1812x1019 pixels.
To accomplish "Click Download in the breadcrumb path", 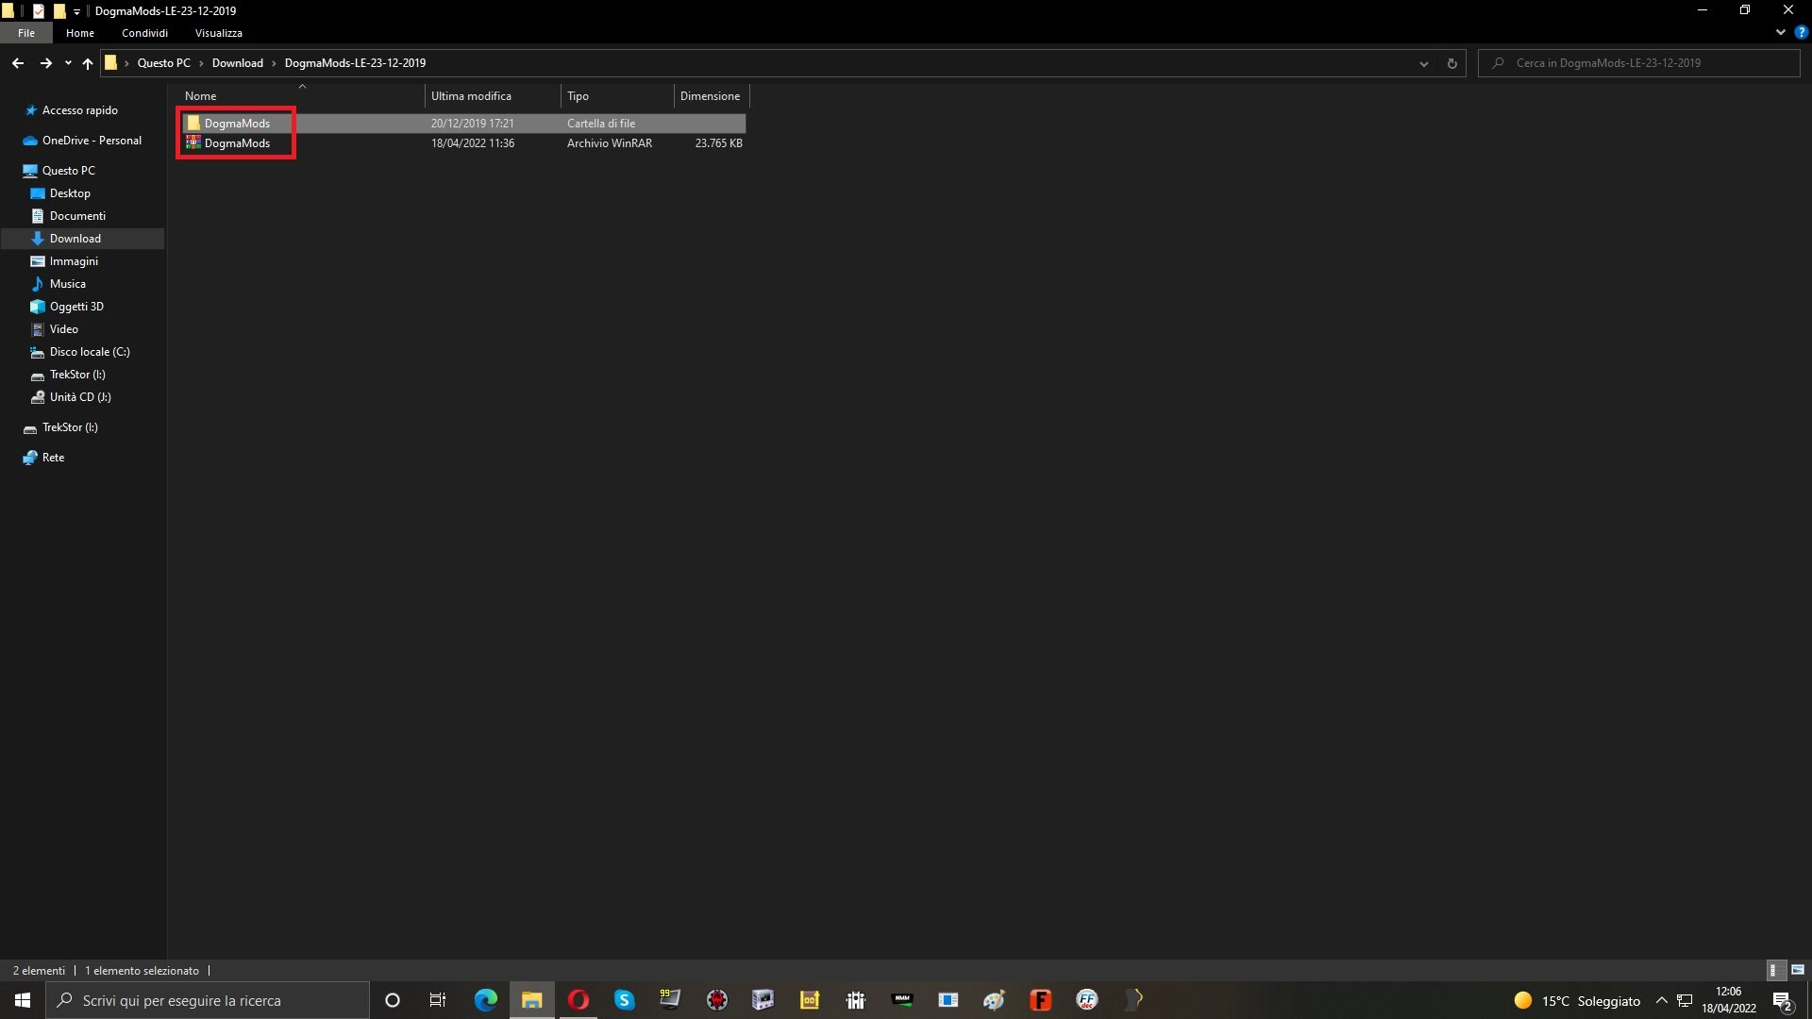I will (x=237, y=63).
